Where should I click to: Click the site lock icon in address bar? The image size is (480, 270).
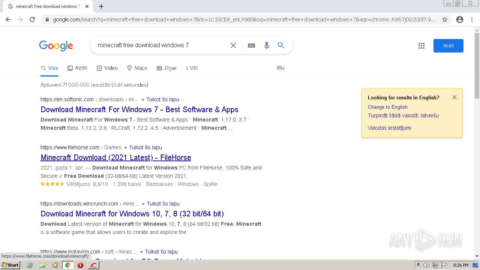click(47, 19)
